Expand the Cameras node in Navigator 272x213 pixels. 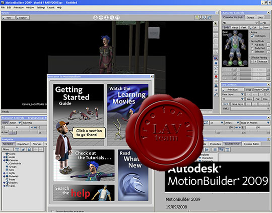[x=4, y=160]
